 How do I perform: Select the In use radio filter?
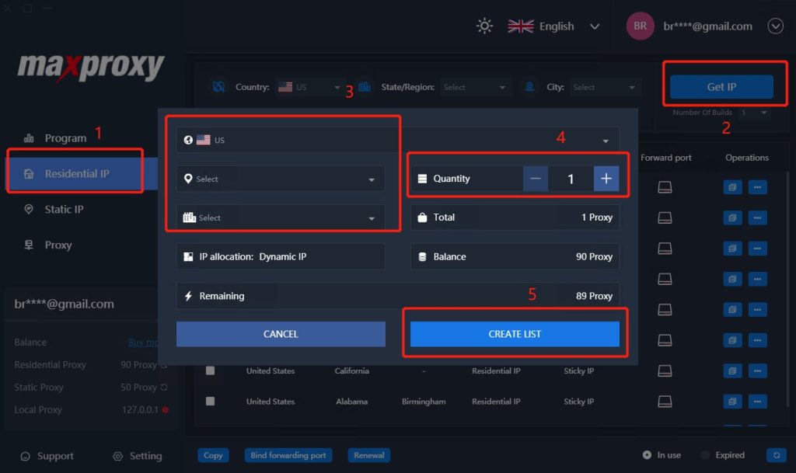pos(647,455)
